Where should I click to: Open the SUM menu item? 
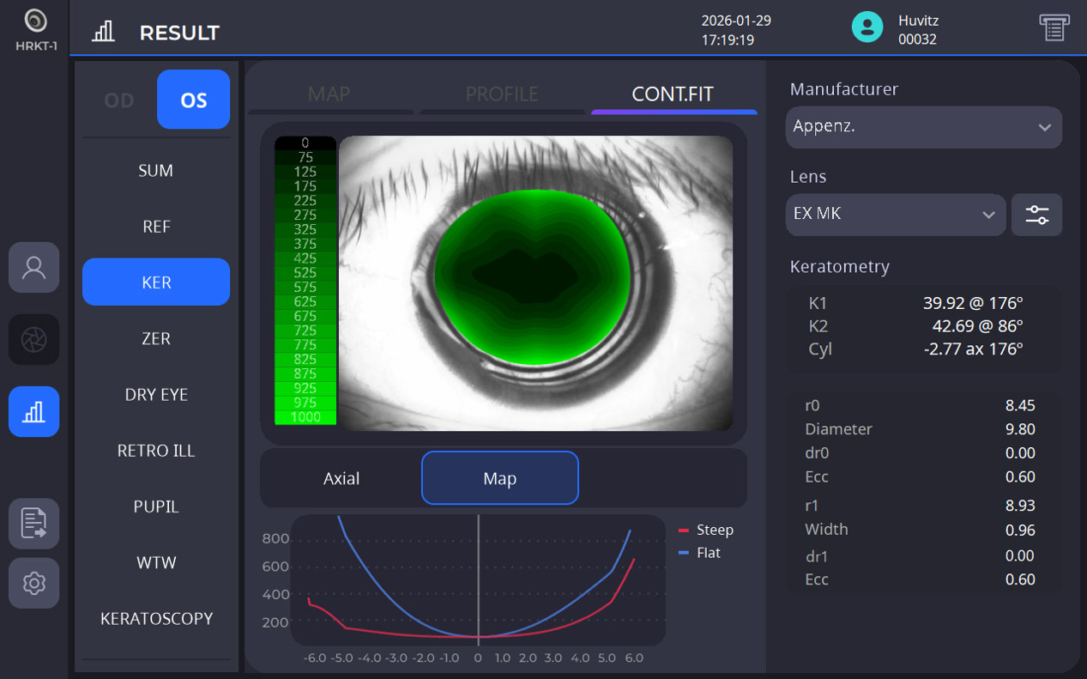point(156,171)
